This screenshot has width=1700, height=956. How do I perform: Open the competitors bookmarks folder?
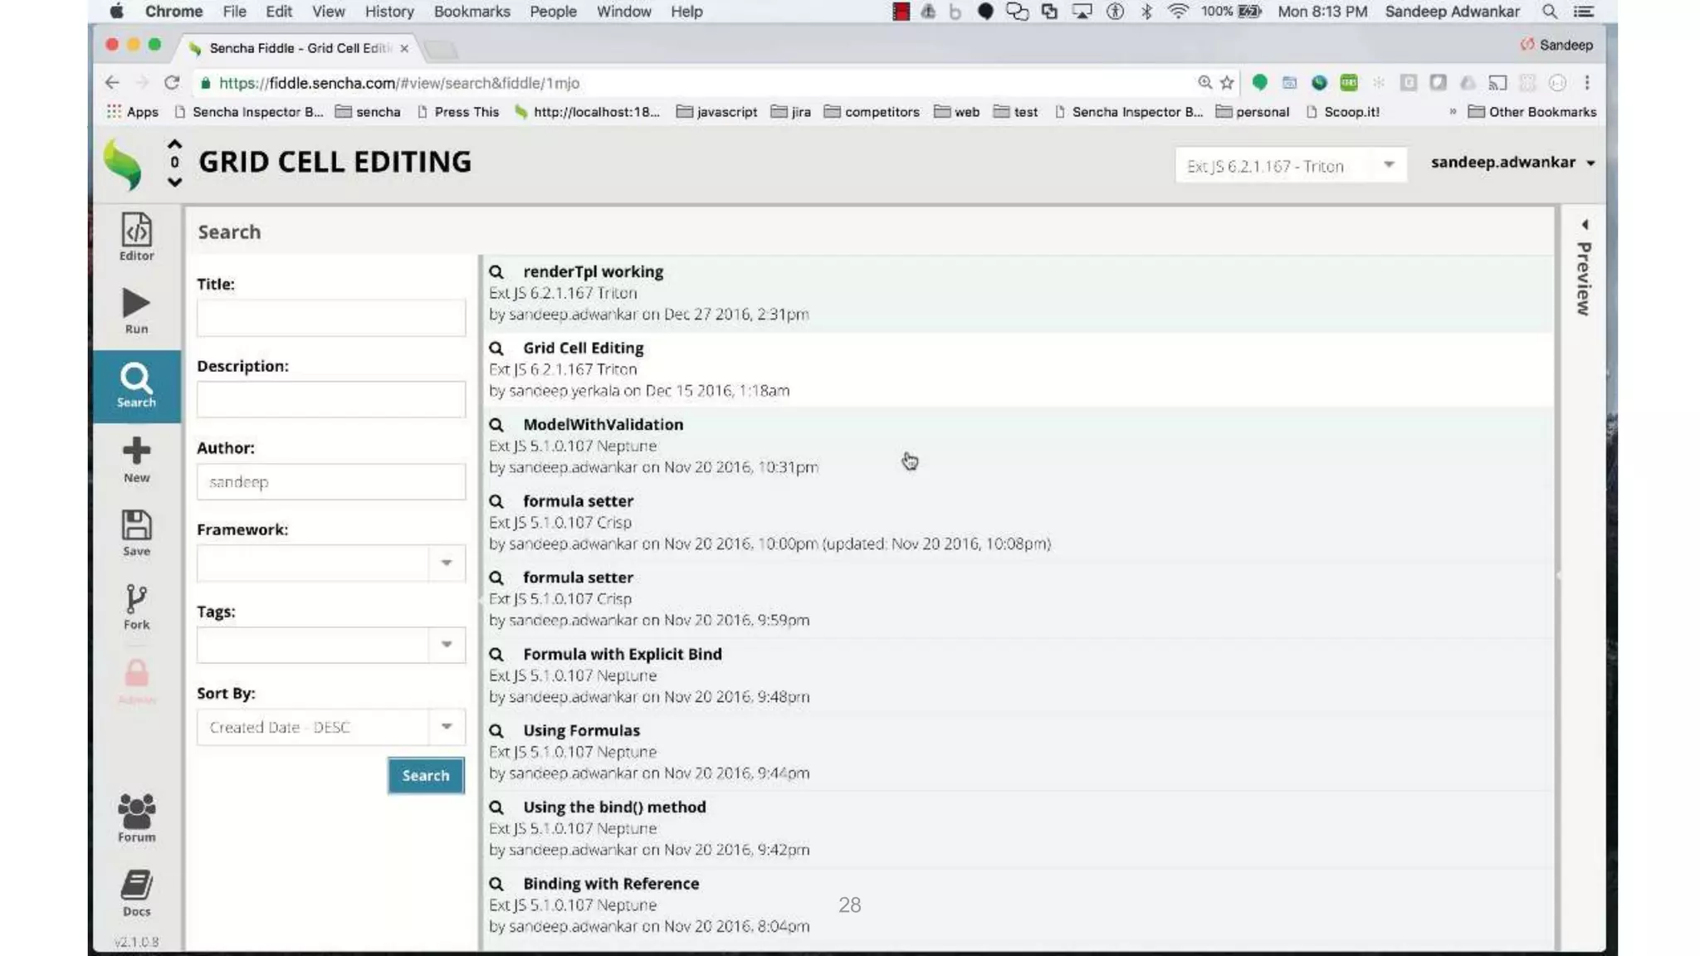pyautogui.click(x=872, y=112)
